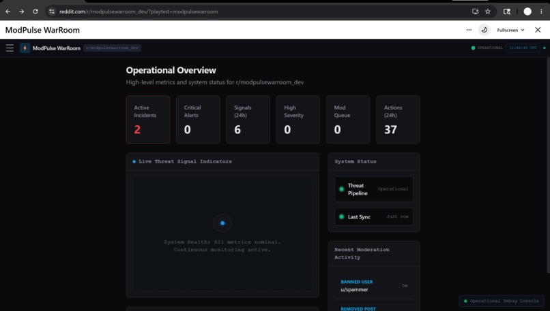
Task: Click the page vertical scrollbar
Action: pyautogui.click(x=548, y=165)
